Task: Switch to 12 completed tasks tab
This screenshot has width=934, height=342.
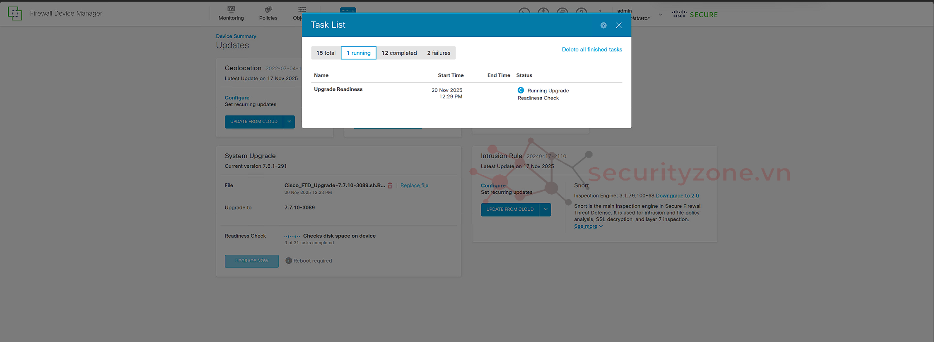Action: tap(399, 53)
